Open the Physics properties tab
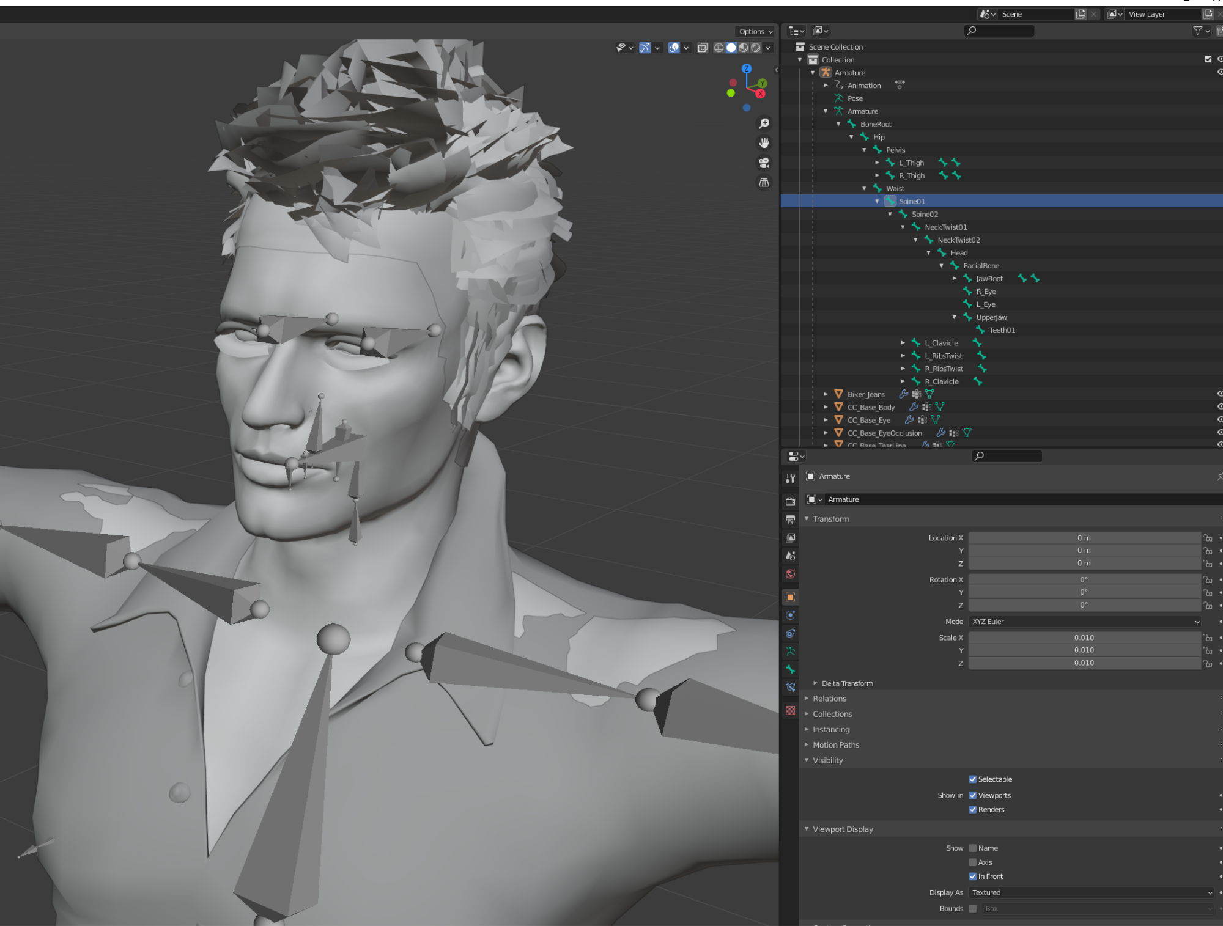This screenshot has height=926, width=1223. (790, 615)
